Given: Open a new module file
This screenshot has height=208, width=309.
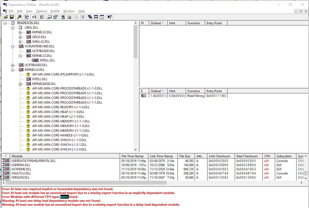Looking at the screenshot, I should [6, 17].
